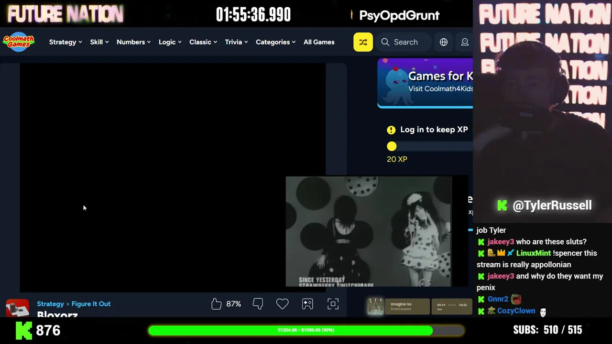This screenshot has width=612, height=344.
Task: Expand the Classic menu
Action: (x=203, y=42)
